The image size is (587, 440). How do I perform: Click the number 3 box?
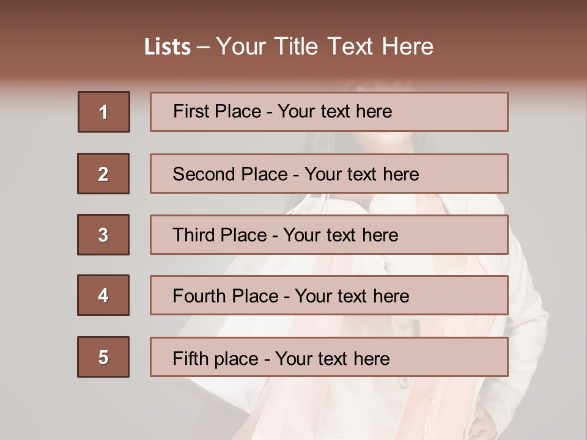pos(103,235)
